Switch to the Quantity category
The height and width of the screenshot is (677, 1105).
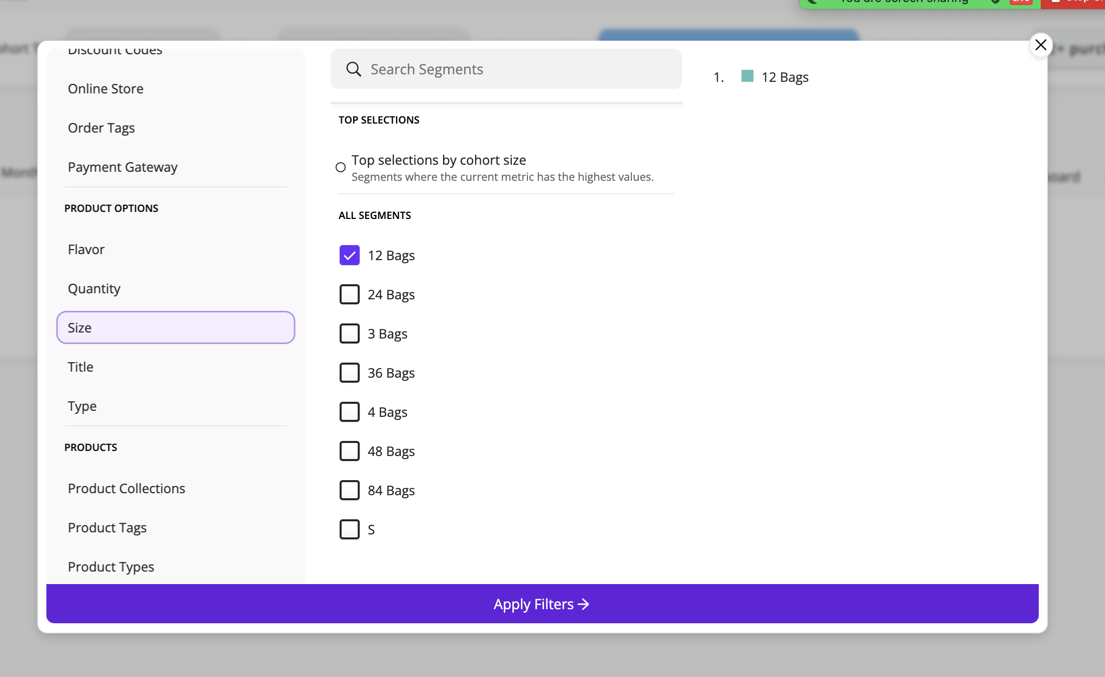(x=94, y=289)
